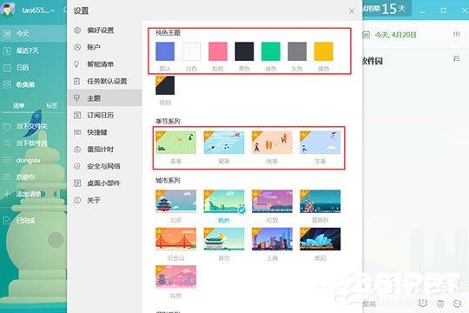Open 订阅日历 calendar subscription settings
469x313 pixels.
(105, 115)
